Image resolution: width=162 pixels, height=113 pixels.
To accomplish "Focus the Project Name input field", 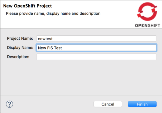I will (x=96, y=39).
